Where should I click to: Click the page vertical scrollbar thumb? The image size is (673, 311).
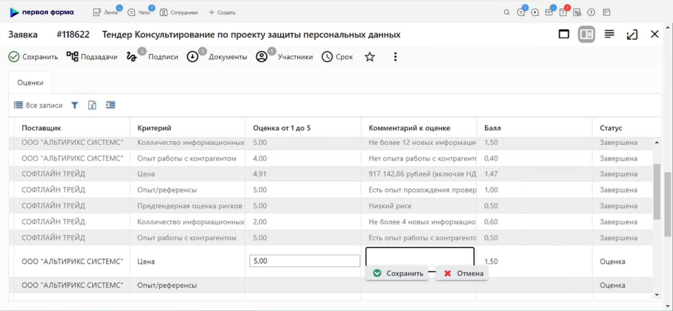pyautogui.click(x=667, y=204)
